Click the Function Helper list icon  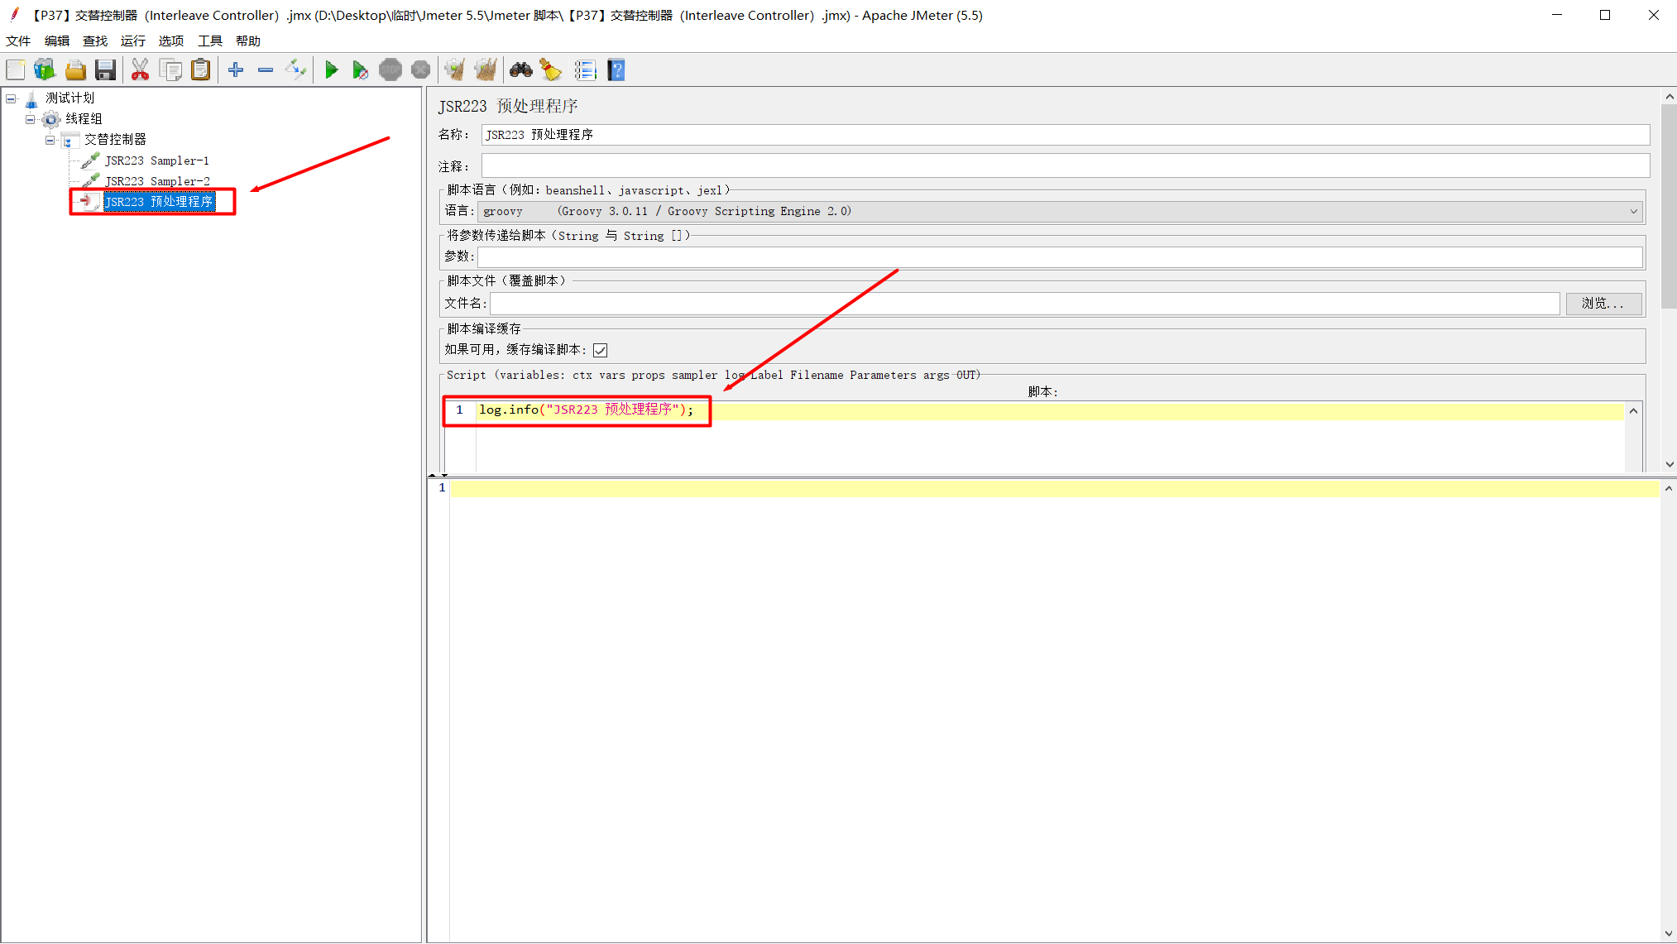[585, 70]
